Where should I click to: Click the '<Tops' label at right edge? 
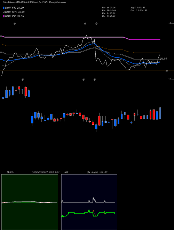171,23
